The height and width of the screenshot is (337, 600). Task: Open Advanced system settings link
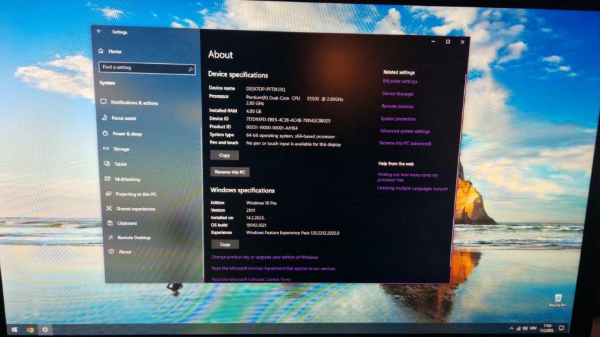pos(405,131)
